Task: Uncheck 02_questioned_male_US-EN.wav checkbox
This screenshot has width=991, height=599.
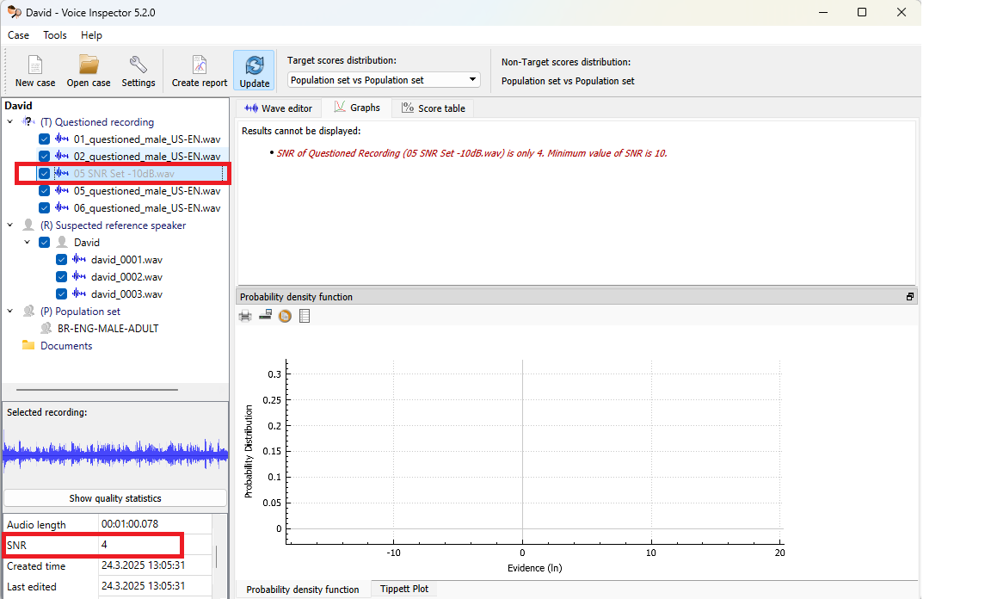Action: point(44,157)
